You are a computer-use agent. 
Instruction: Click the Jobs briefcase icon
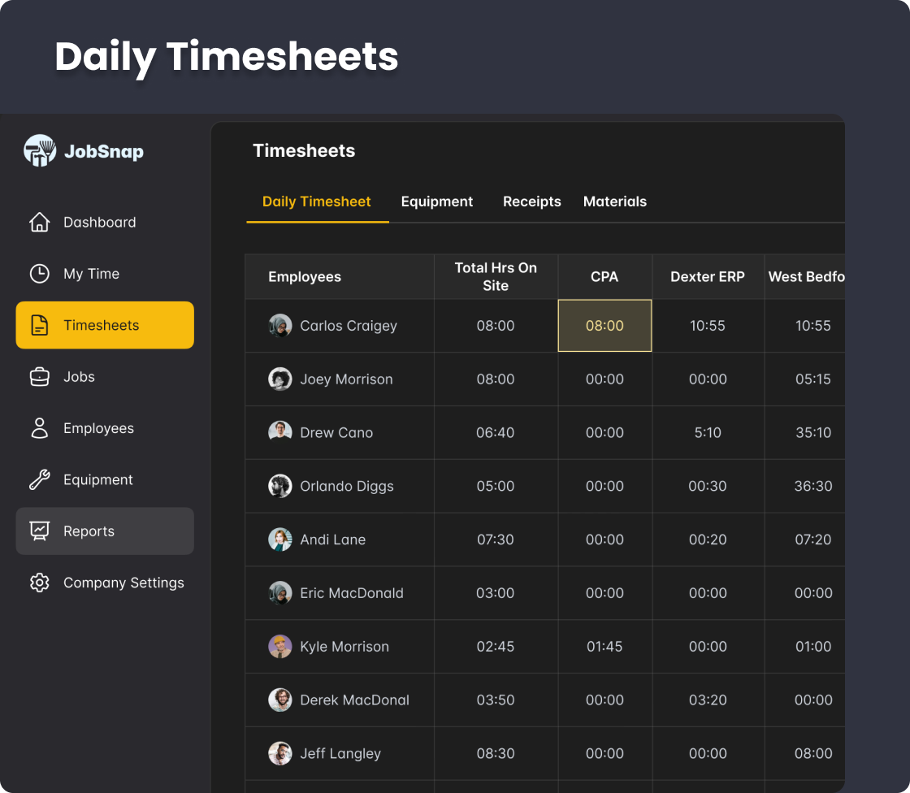click(40, 377)
